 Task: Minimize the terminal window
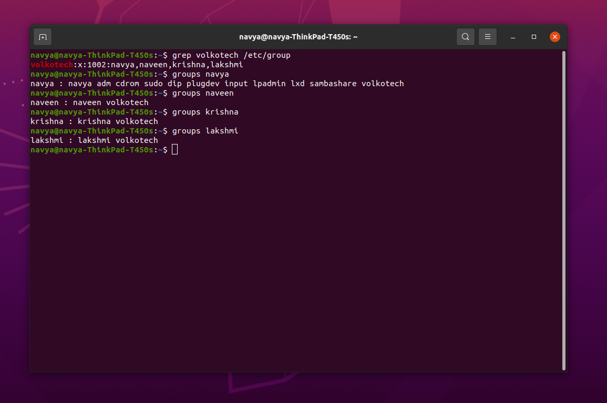tap(512, 37)
